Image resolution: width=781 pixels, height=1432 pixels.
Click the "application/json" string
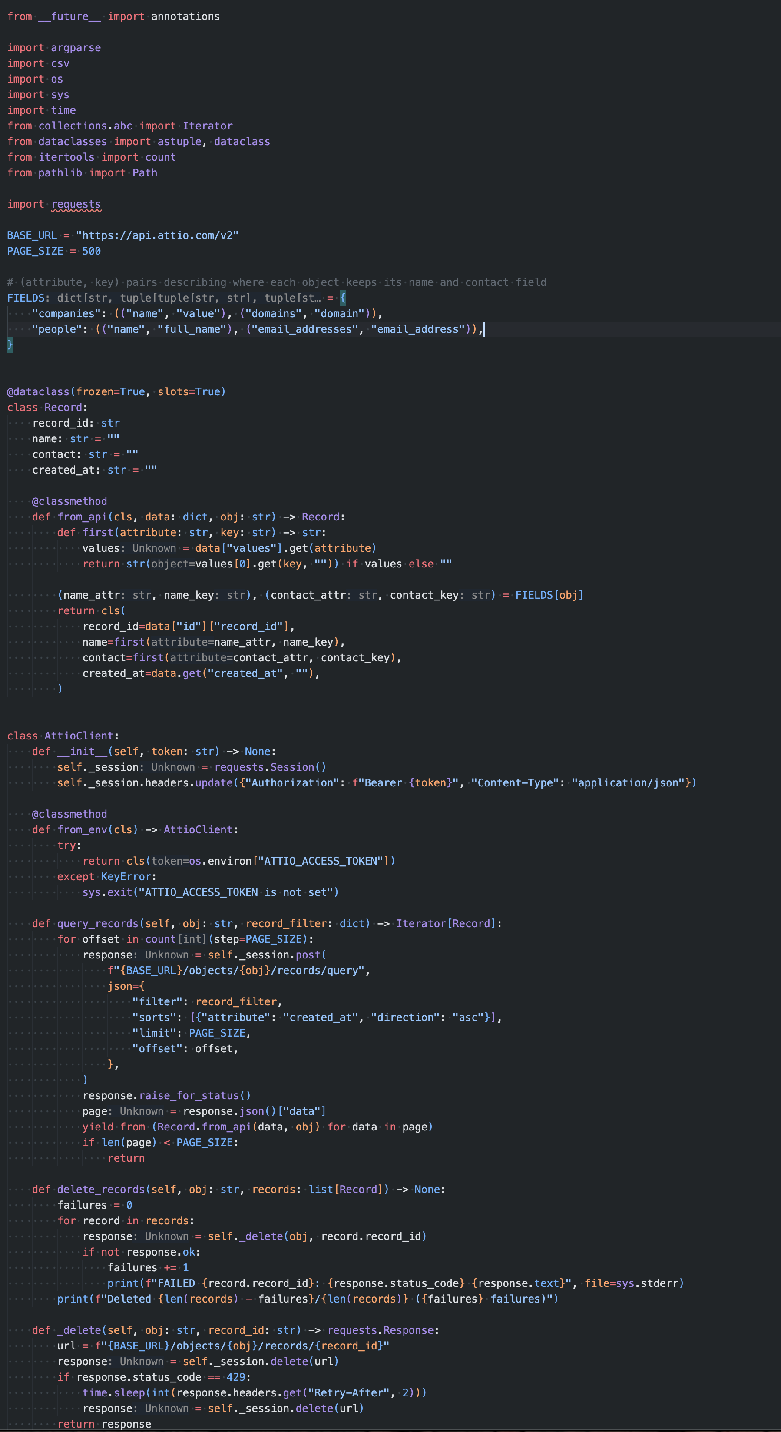point(629,782)
